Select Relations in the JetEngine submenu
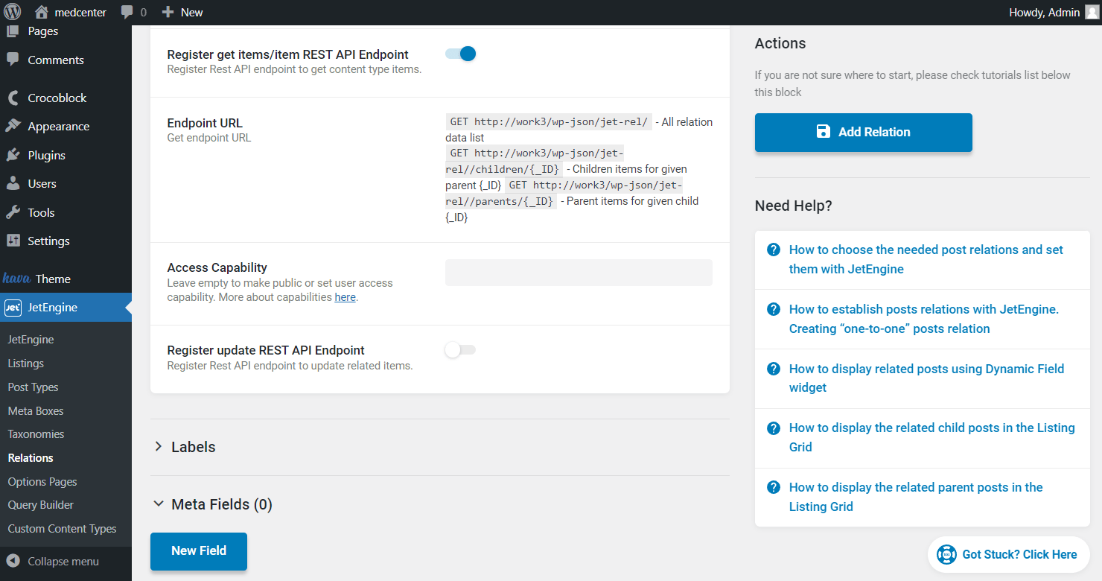The image size is (1102, 581). pyautogui.click(x=31, y=457)
